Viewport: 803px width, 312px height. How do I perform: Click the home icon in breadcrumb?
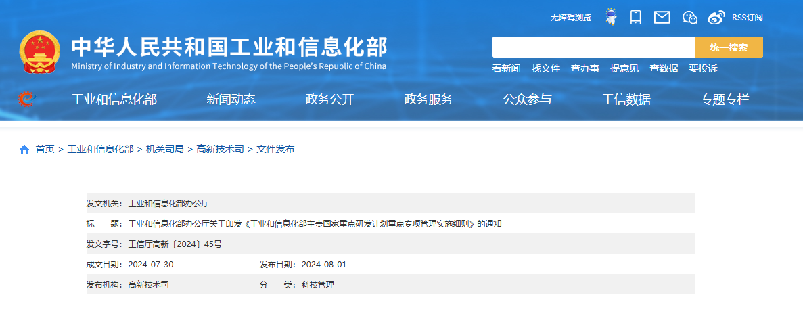tap(24, 150)
